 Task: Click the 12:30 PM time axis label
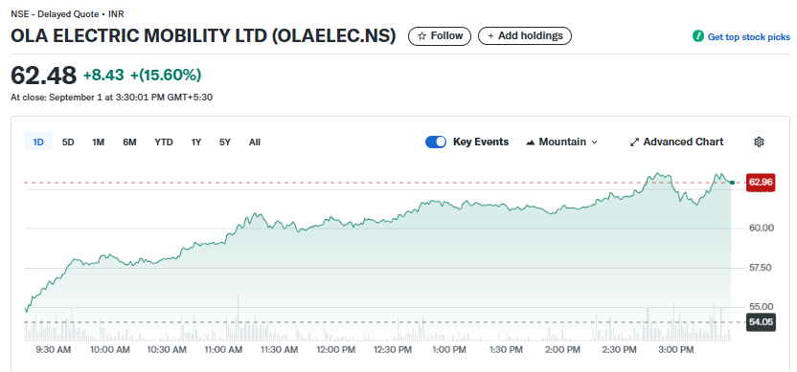392,350
